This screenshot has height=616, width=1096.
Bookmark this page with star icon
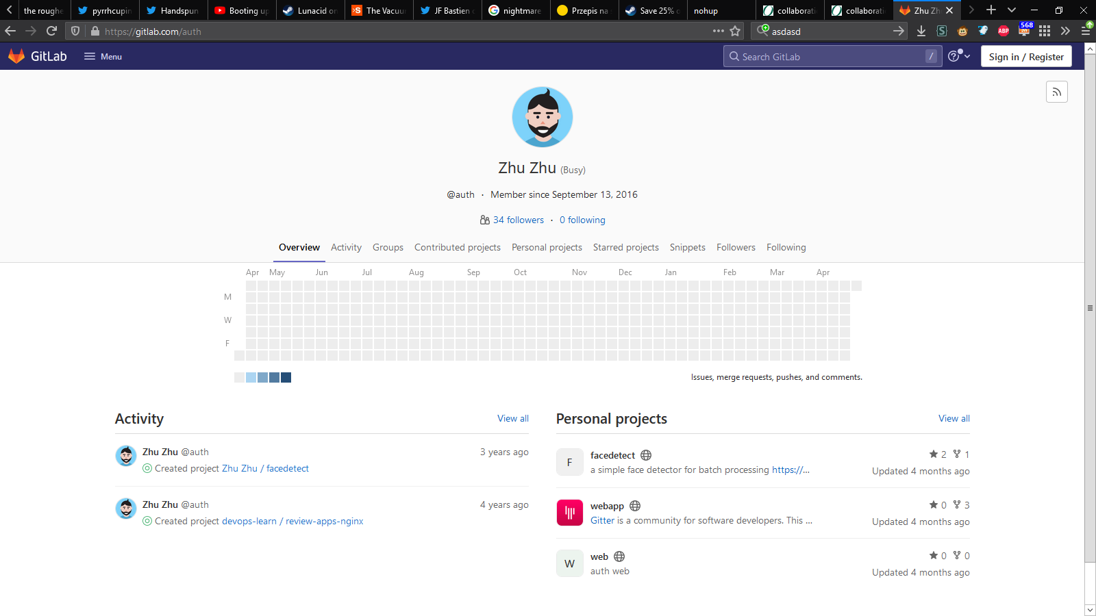tap(735, 31)
